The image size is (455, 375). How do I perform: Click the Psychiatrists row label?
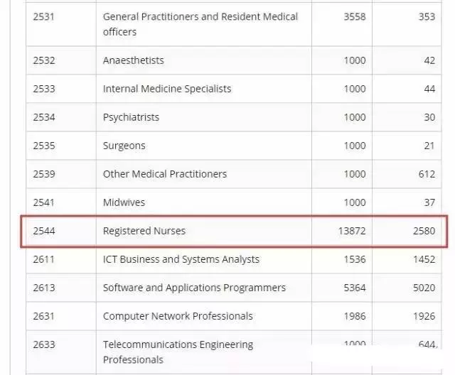pos(131,117)
